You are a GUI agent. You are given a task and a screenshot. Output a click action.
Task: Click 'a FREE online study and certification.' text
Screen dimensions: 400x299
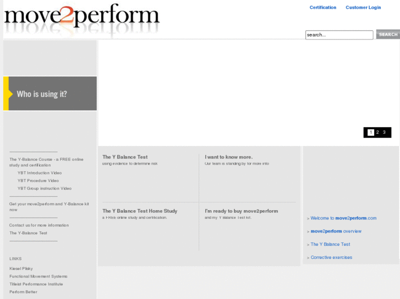point(135,218)
